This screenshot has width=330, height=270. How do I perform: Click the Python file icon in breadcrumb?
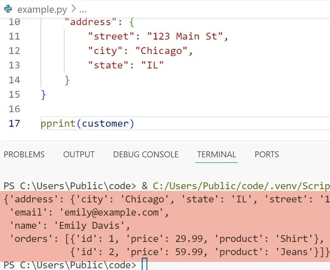(8, 9)
